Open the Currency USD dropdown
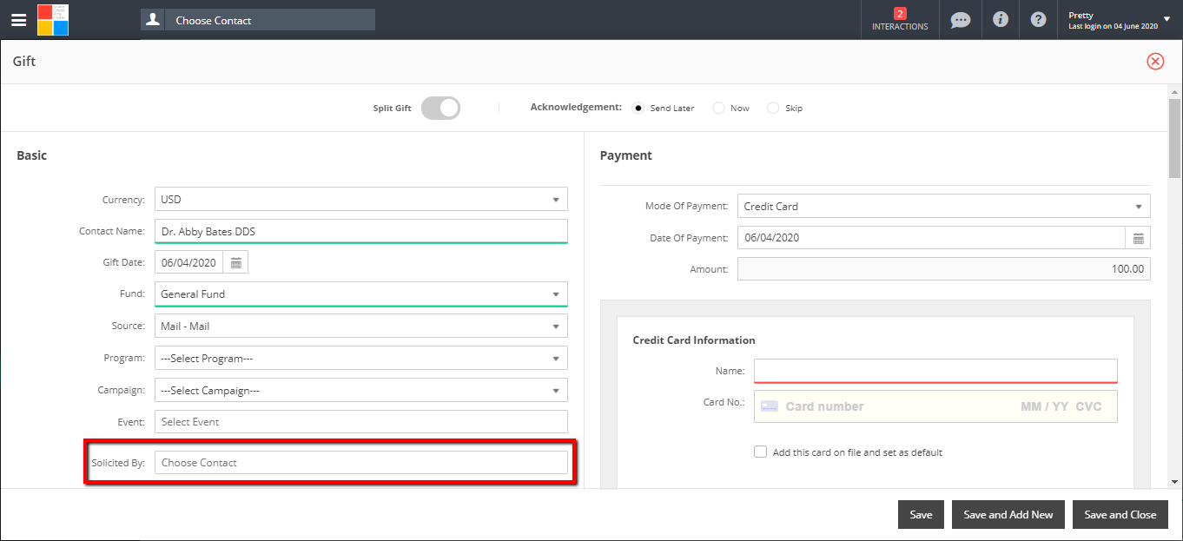 point(361,200)
